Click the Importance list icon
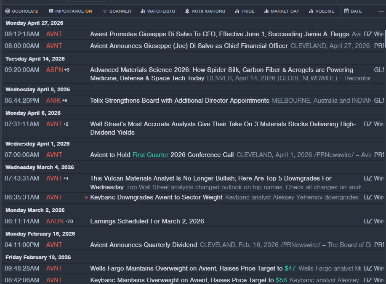The width and height of the screenshot is (386, 284). point(51,11)
